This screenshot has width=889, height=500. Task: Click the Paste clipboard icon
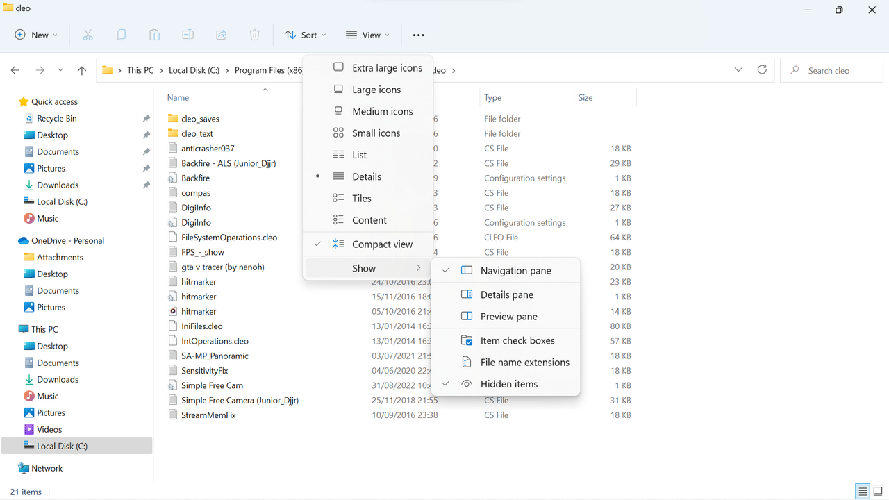pos(154,35)
